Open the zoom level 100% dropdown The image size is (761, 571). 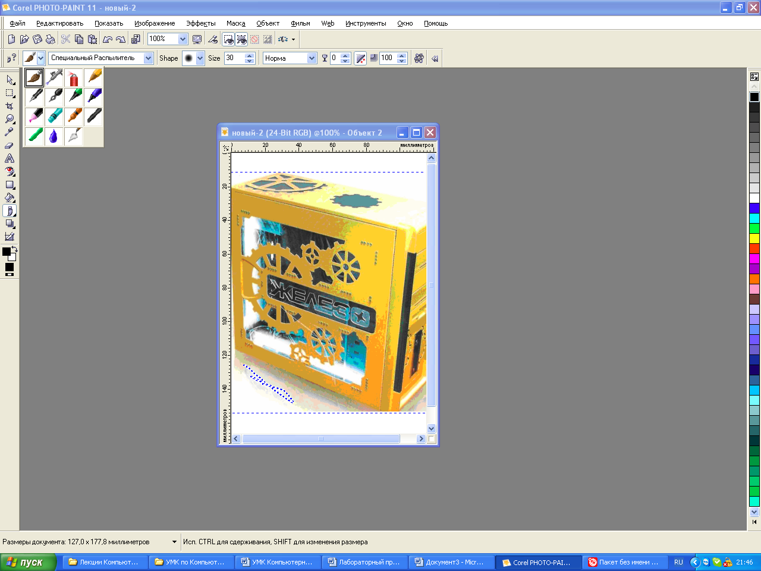183,39
